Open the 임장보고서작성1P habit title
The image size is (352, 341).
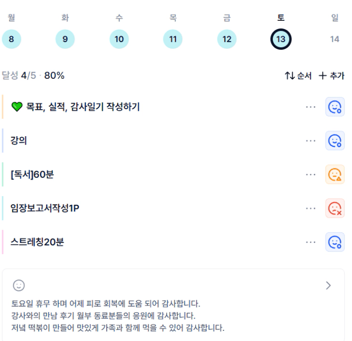pos(45,208)
